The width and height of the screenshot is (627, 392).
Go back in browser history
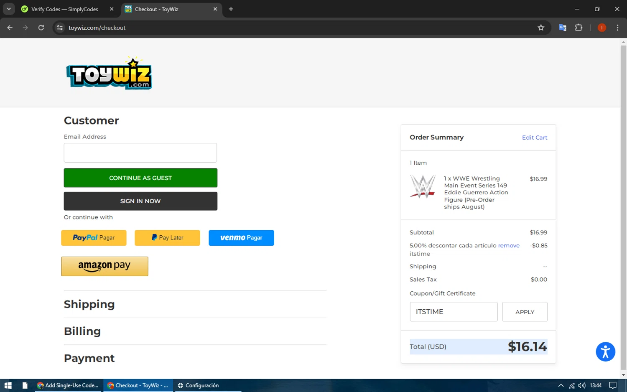pos(10,28)
